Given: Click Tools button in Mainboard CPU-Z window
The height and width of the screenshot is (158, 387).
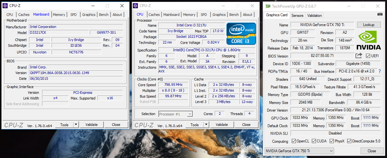Looking at the screenshot, I should [x=64, y=125].
